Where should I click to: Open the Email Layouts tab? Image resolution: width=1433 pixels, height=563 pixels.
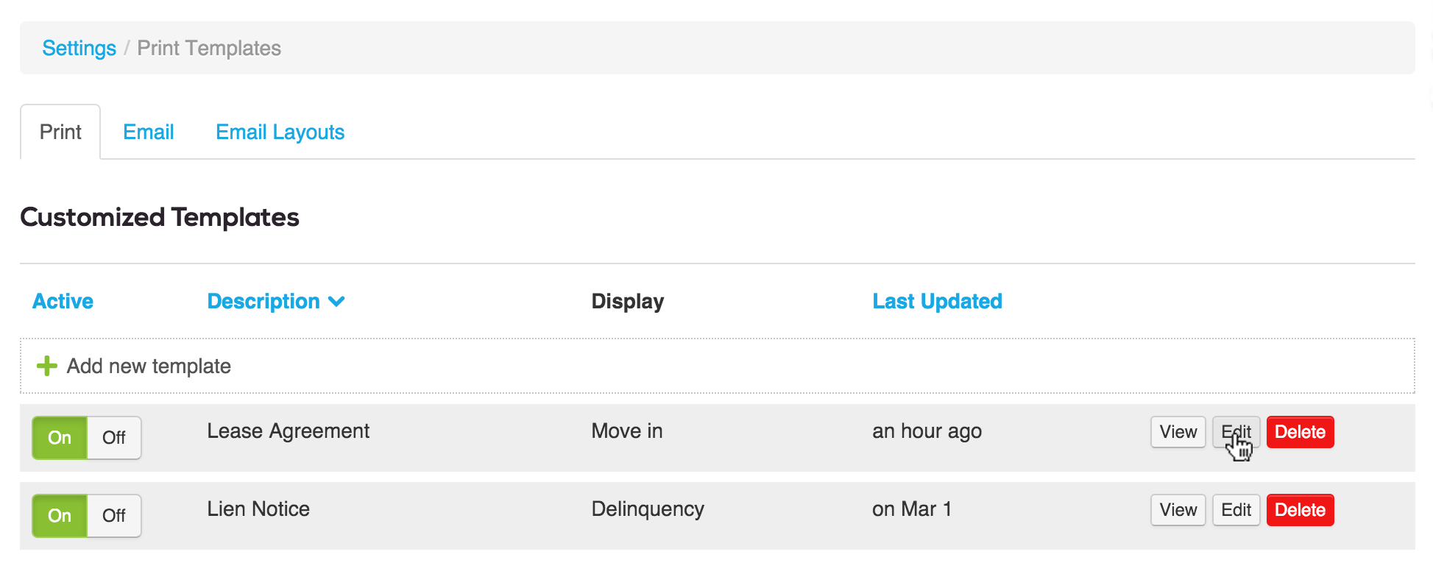point(280,132)
